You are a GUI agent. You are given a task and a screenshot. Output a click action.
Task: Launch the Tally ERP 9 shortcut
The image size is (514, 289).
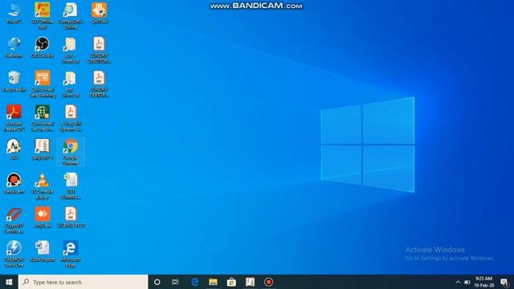[x=43, y=149]
